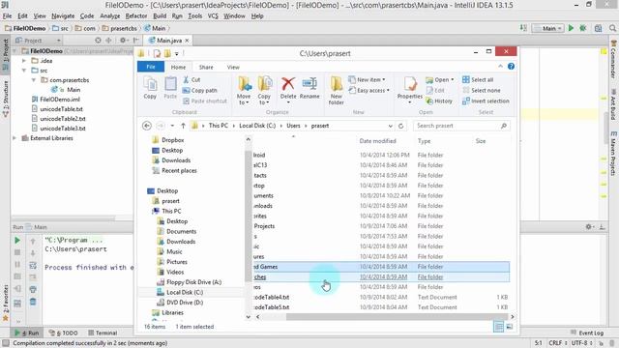Click UTF-8 encoding in status bar
The width and height of the screenshot is (619, 348).
tap(581, 343)
